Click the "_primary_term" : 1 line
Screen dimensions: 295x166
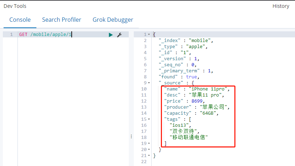186,71
